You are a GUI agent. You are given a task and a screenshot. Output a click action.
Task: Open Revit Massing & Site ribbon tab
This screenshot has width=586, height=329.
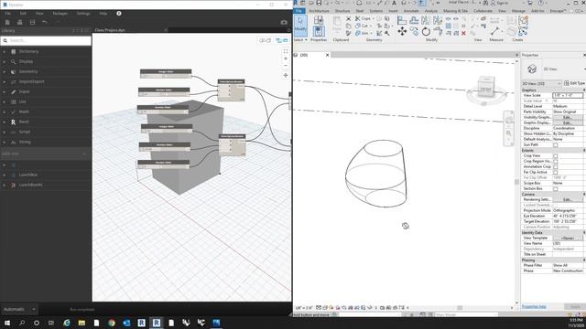455,11
